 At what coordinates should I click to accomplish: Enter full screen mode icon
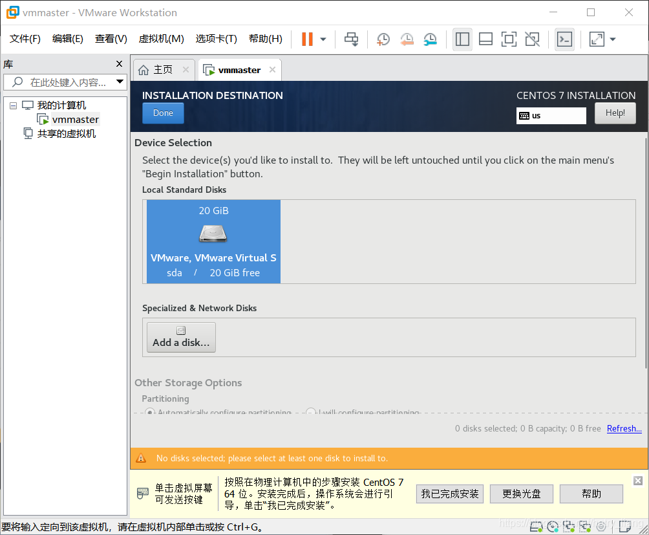click(x=509, y=39)
